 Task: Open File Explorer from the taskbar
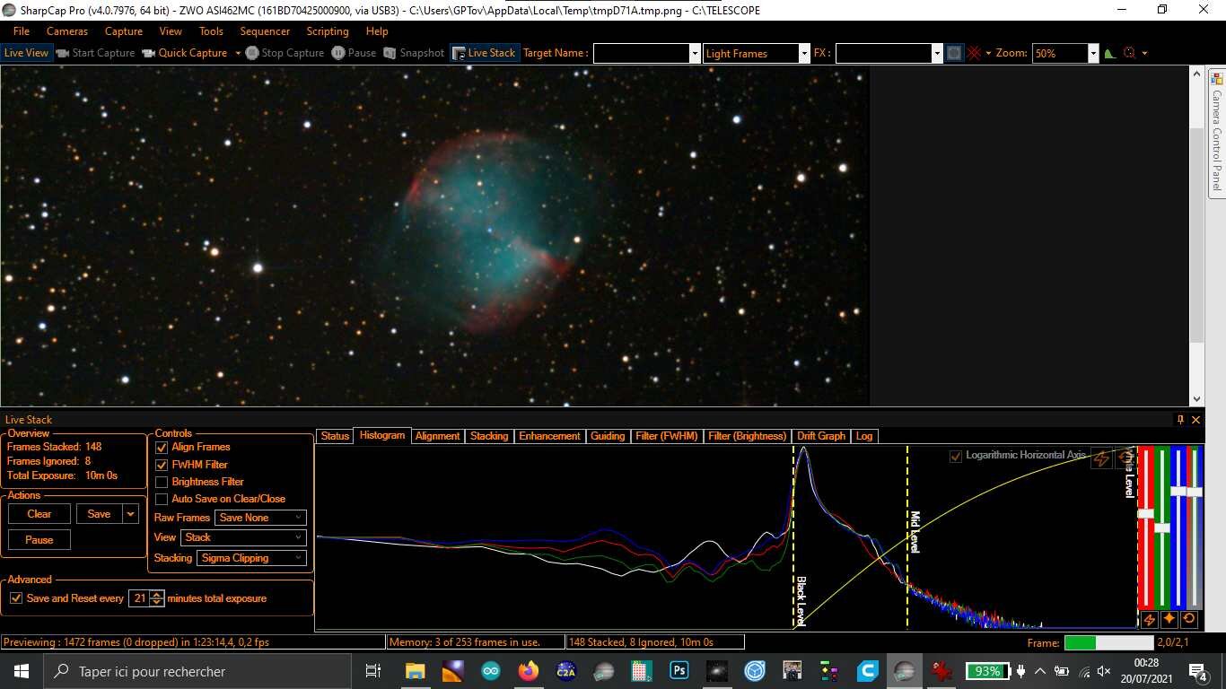click(416, 671)
